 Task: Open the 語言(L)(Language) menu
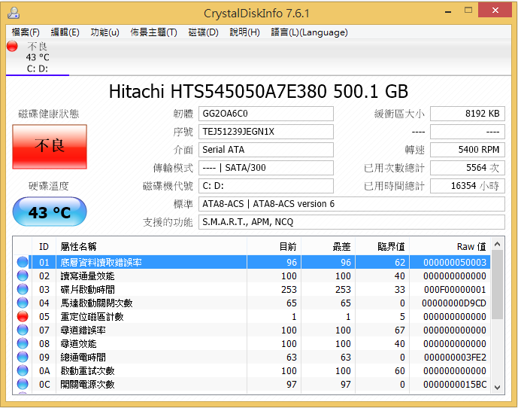coord(309,32)
